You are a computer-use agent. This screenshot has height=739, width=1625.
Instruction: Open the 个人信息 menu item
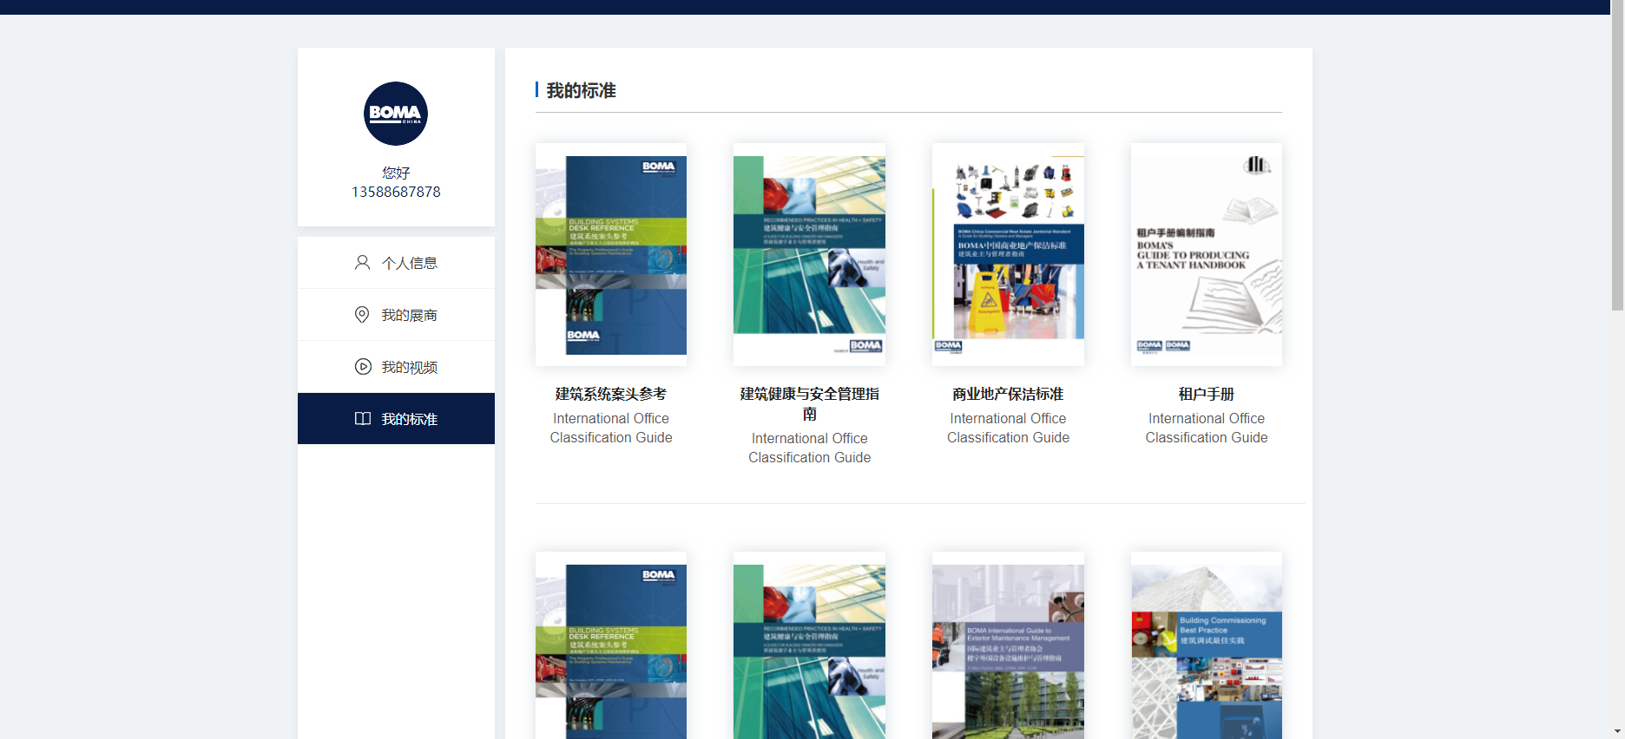click(396, 263)
